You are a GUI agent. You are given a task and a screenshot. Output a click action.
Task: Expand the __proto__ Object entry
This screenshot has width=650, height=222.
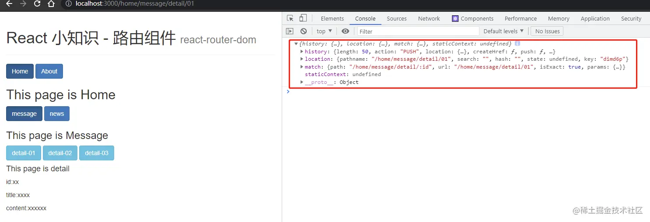tap(302, 82)
